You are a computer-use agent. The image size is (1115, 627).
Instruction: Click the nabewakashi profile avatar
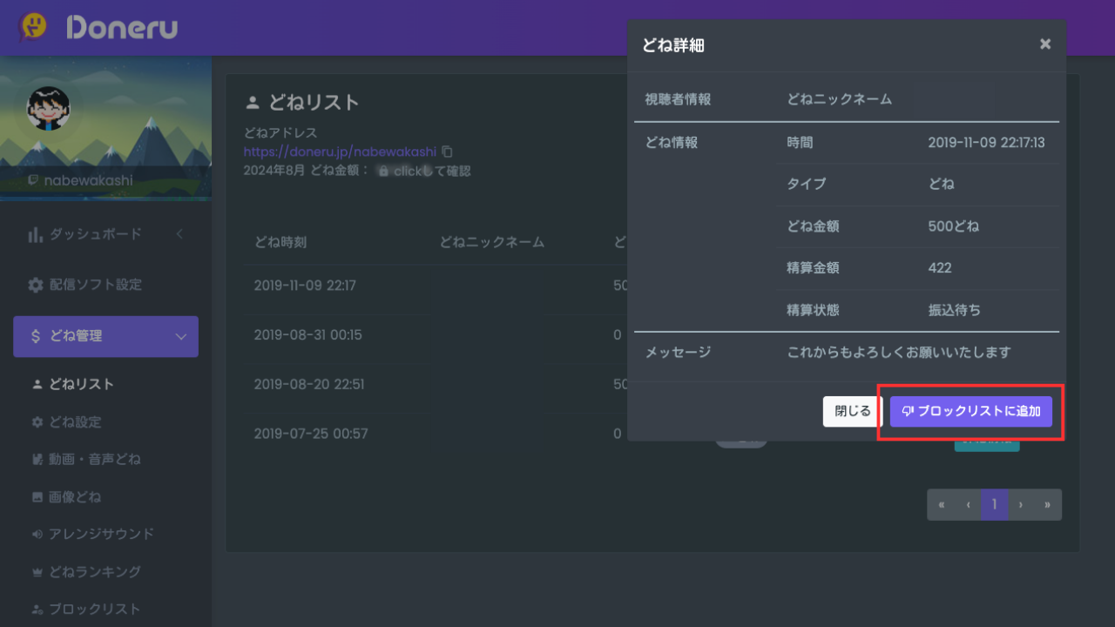48,107
